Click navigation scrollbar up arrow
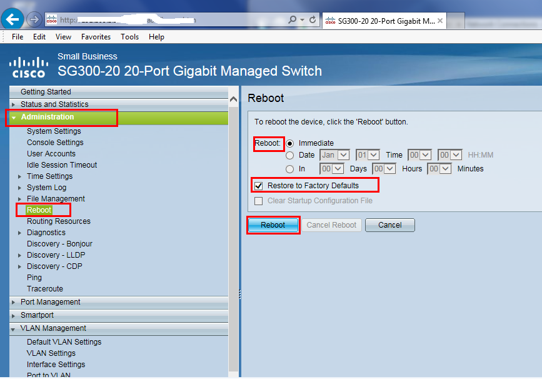The height and width of the screenshot is (379, 542). [x=233, y=99]
